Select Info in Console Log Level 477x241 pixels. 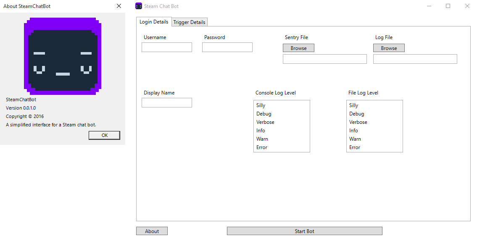(x=282, y=131)
